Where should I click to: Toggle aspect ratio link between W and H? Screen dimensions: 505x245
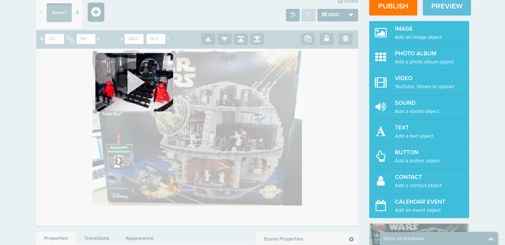(70, 39)
